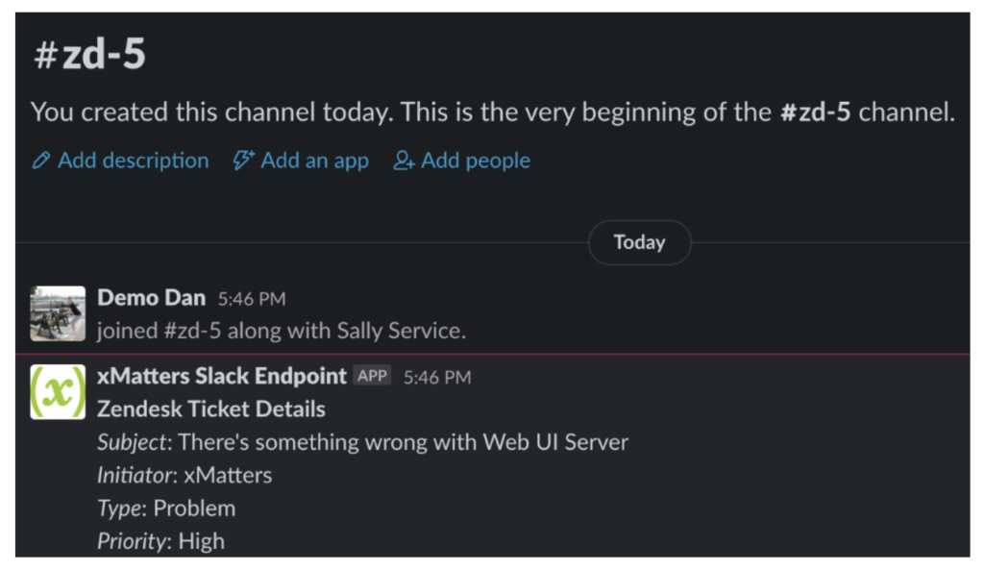984x571 pixels.
Task: Expand the Zendesk Ticket Details message
Action: click(212, 409)
